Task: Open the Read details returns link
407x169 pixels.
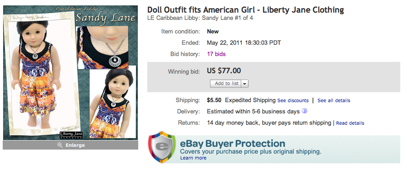Action: tap(350, 123)
